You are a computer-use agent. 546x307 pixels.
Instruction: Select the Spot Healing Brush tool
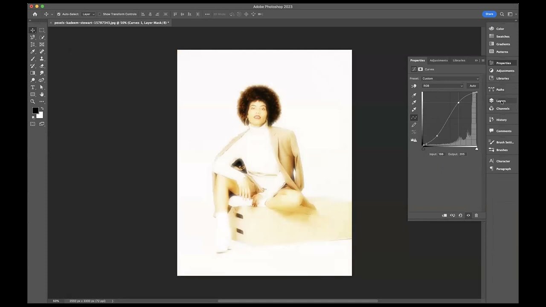coord(42,52)
